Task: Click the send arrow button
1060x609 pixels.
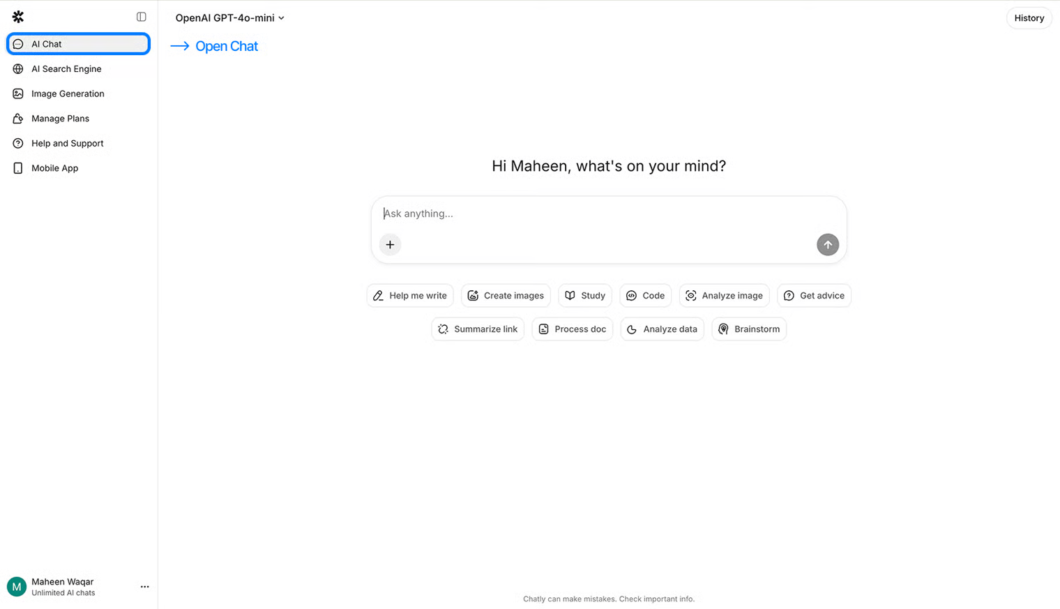Action: pyautogui.click(x=827, y=245)
